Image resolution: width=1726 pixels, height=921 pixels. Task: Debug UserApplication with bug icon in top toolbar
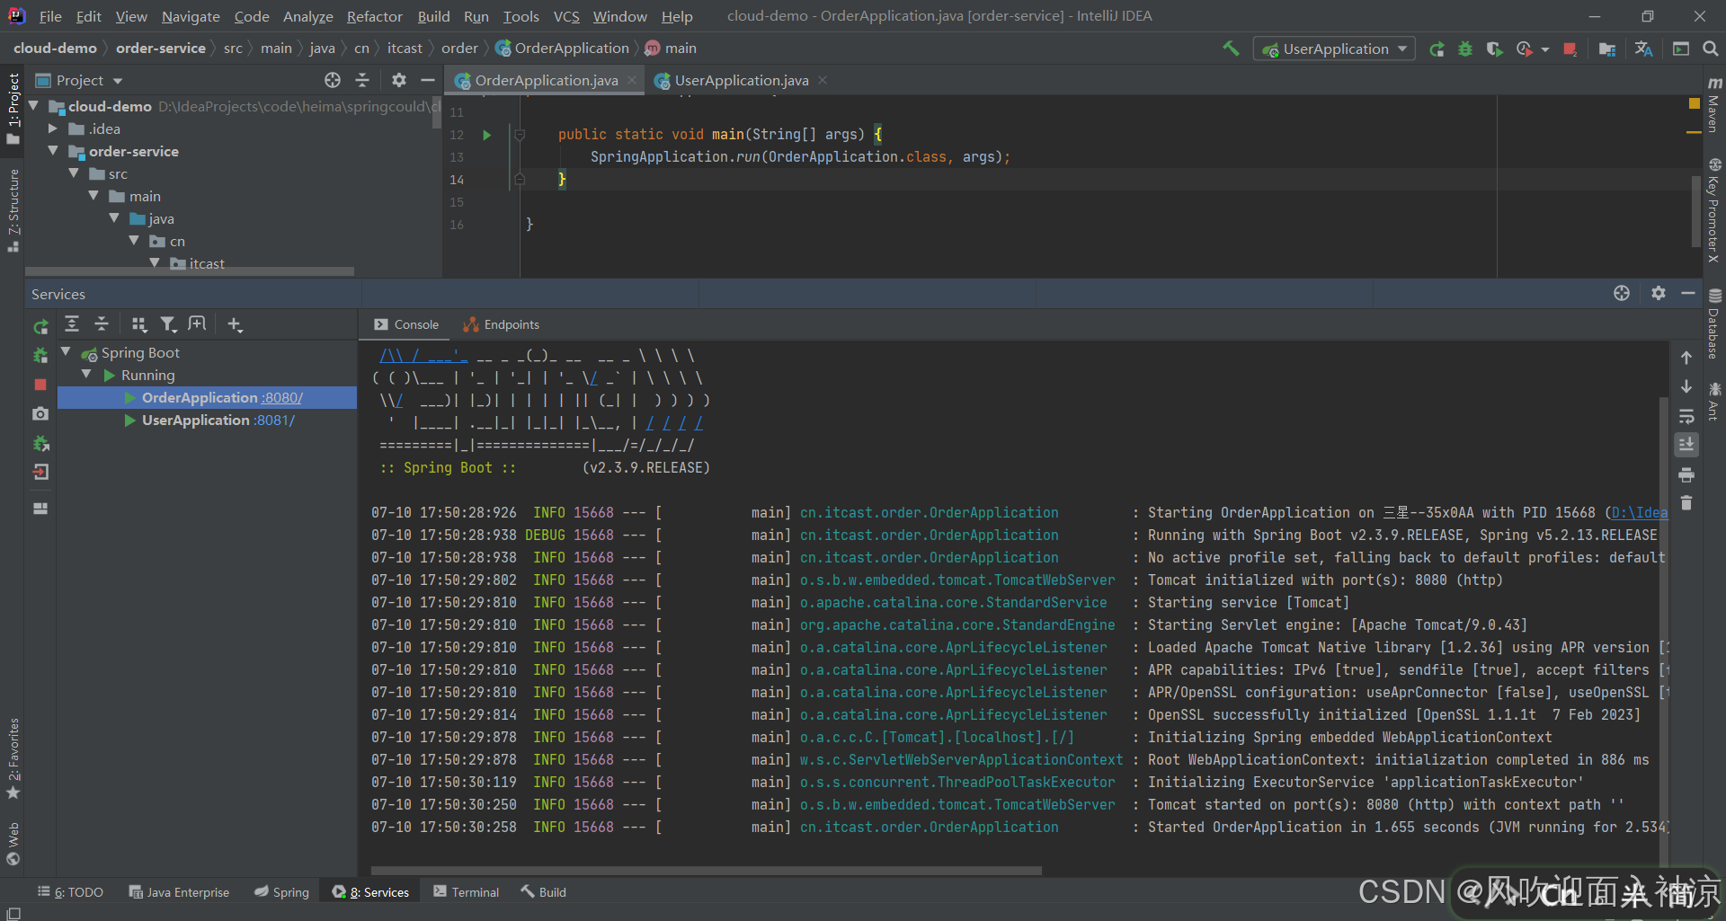click(x=1465, y=49)
